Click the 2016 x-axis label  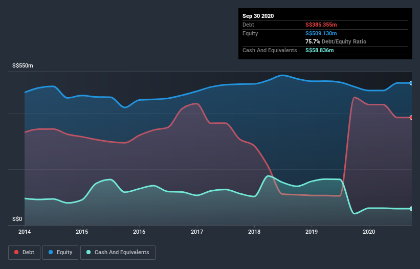click(x=139, y=232)
